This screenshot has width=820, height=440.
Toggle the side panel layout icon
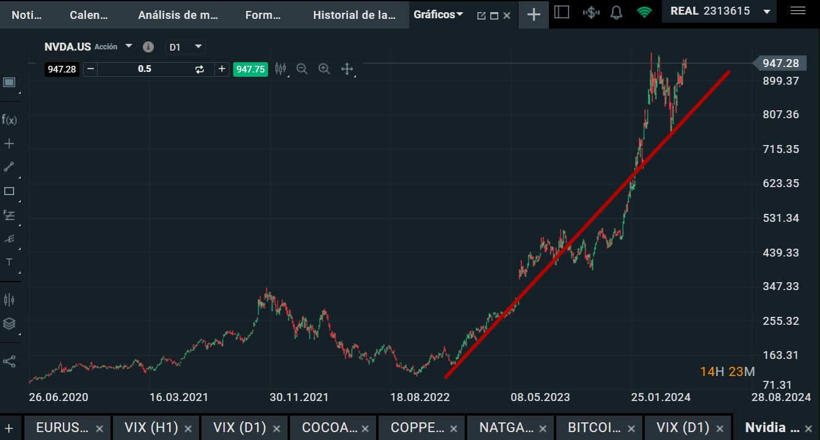(562, 12)
